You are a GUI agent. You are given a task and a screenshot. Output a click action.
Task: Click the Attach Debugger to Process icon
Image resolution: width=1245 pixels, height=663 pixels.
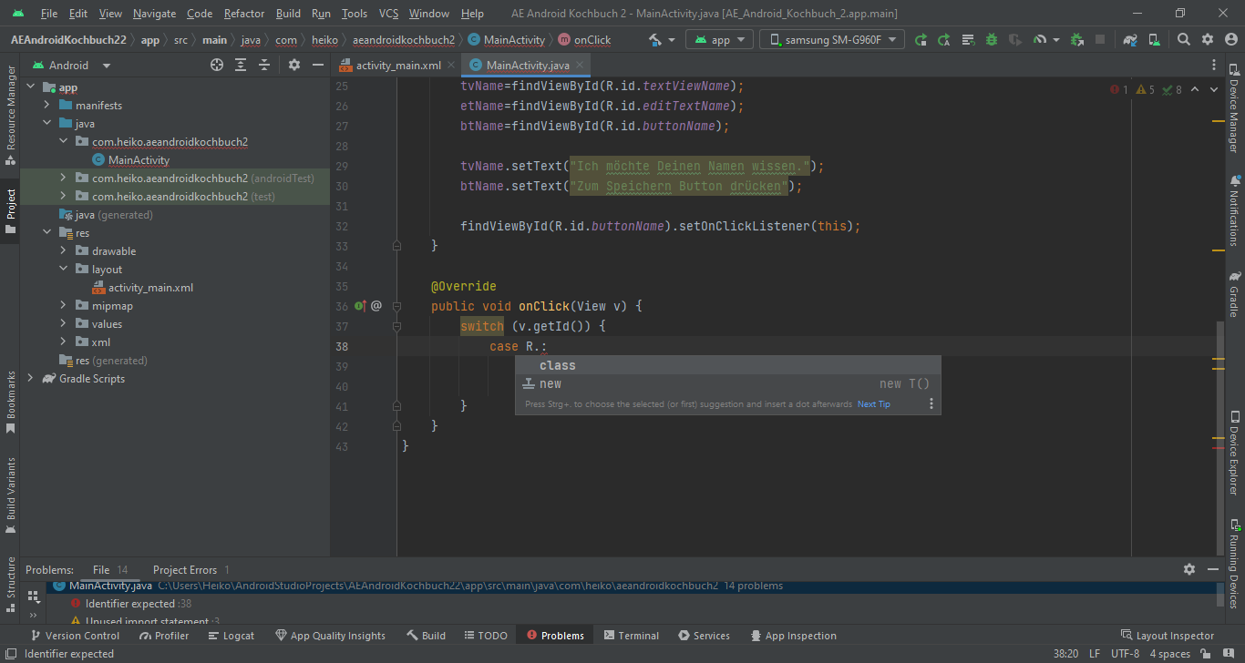pyautogui.click(x=1077, y=40)
